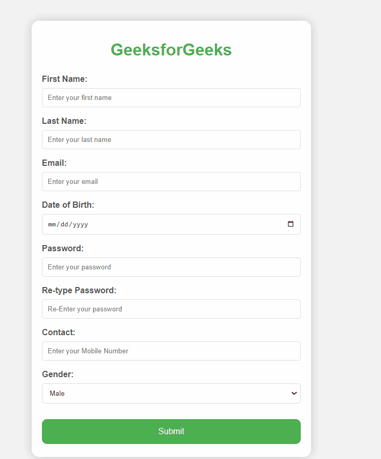Image resolution: width=381 pixels, height=459 pixels.
Task: Click the Gender label
Action: click(57, 374)
